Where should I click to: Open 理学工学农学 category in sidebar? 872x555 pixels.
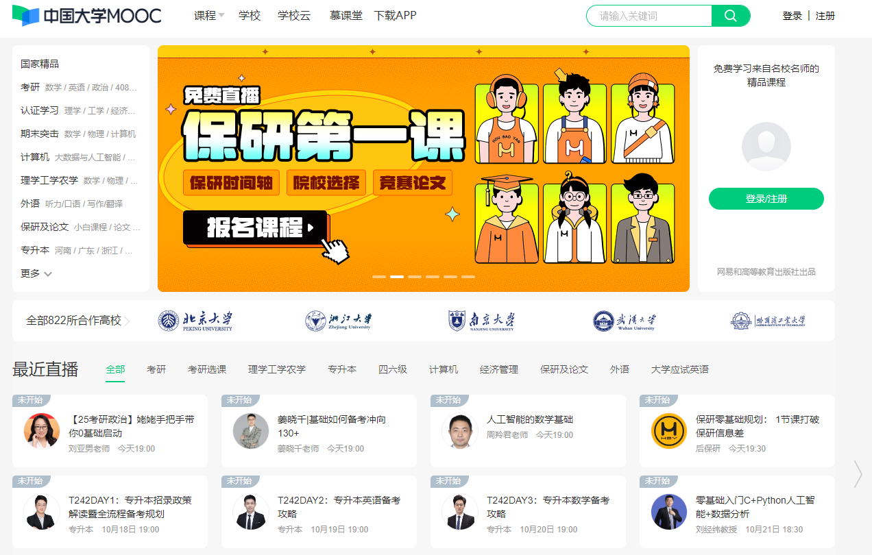point(49,180)
